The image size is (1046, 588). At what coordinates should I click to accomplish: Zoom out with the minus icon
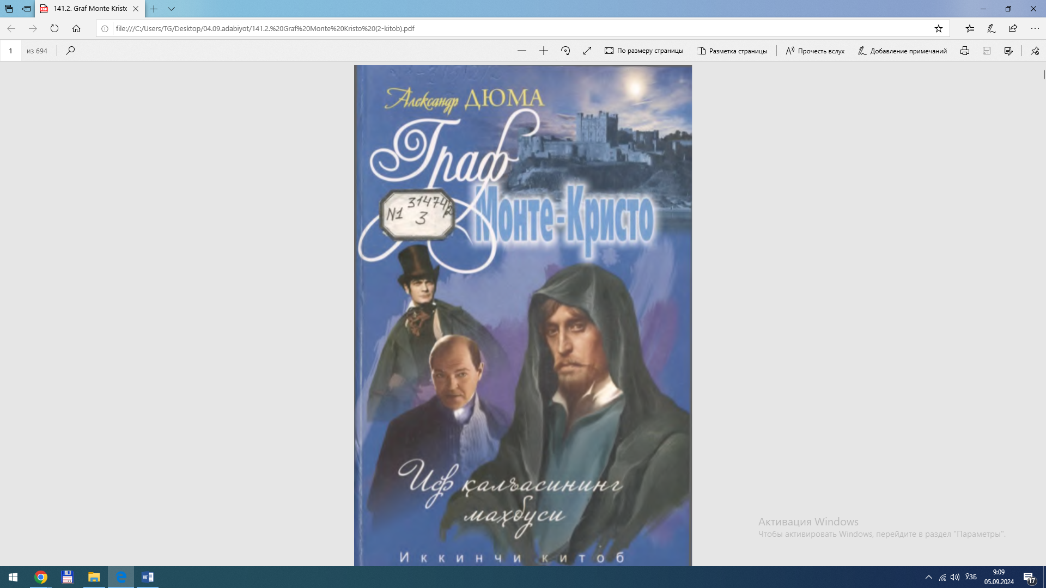(x=522, y=51)
